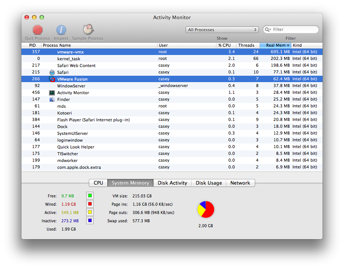Sort by User column header
This screenshot has width=344, height=269.
[x=187, y=45]
